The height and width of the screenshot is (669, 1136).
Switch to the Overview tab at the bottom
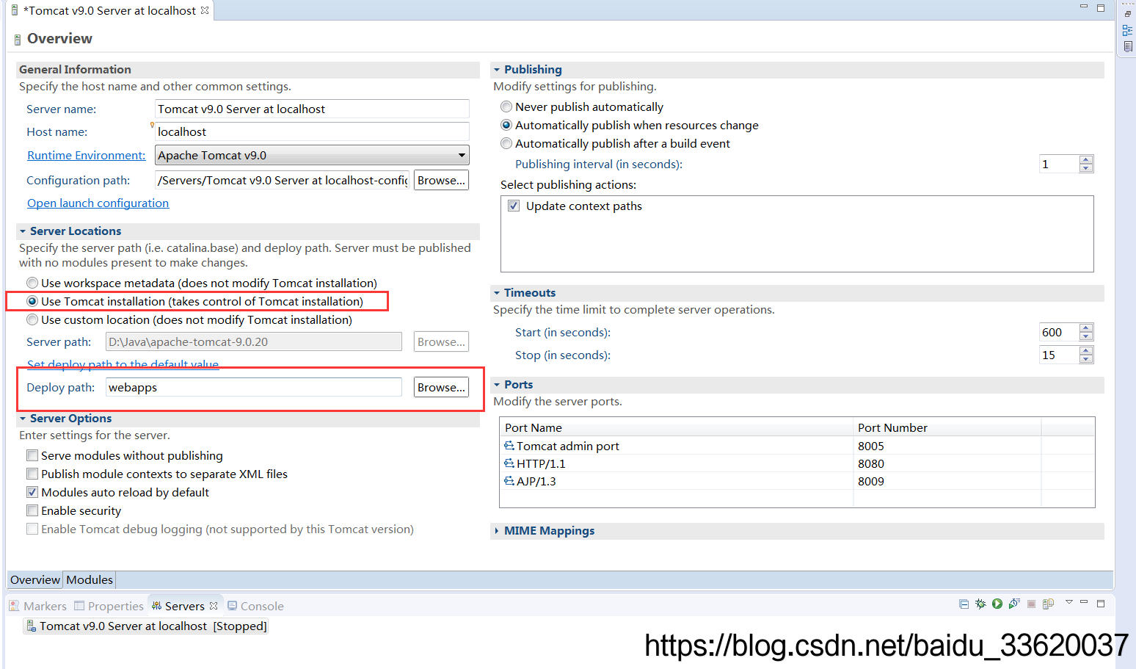[x=35, y=579]
